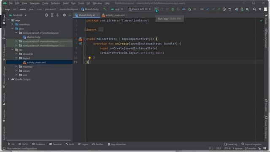Click the Make Project hammer icon
Image resolution: width=270 pixels, height=152 pixels.
tap(105, 9)
